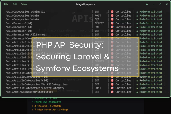171x114 pixels.
Task: Click the lock icon in CreateCategory row
Action: [x=137, y=88]
